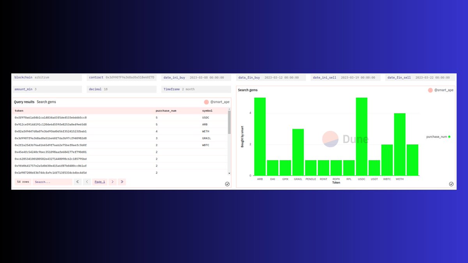Click the last-page double-chevron pagination icon
Viewport: 468px width, 263px height.
pos(122,182)
